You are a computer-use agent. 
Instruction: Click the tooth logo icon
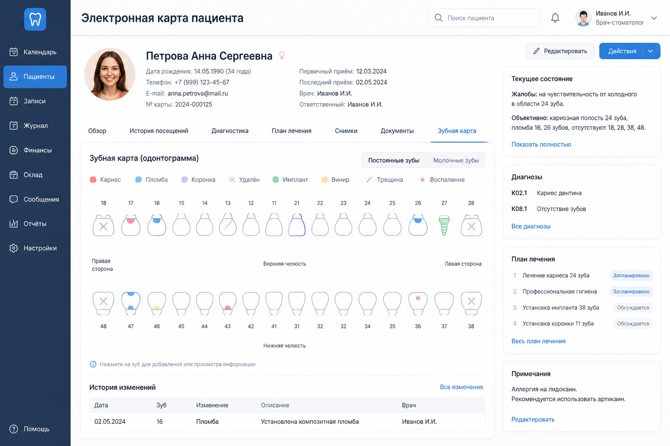coord(35,19)
